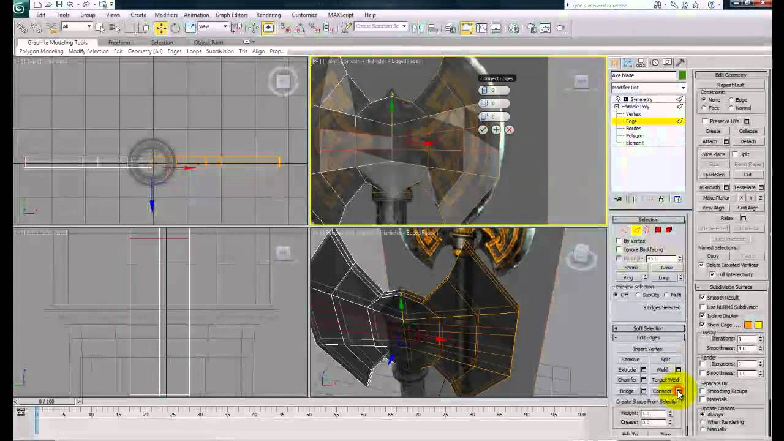Open Render Setup teapot icon
Viewport: 784px width, 441px height.
[530, 28]
